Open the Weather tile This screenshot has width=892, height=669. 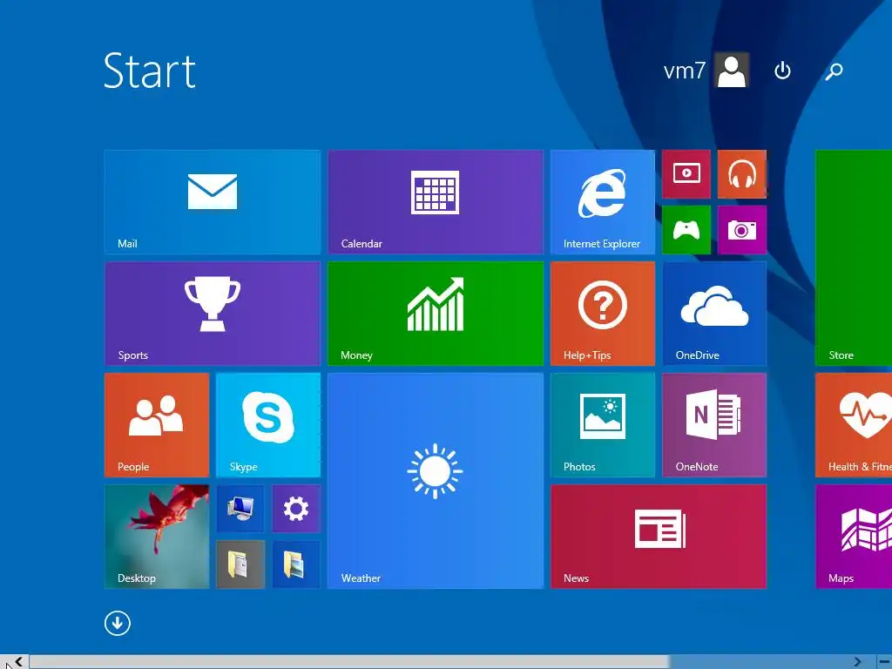436,481
